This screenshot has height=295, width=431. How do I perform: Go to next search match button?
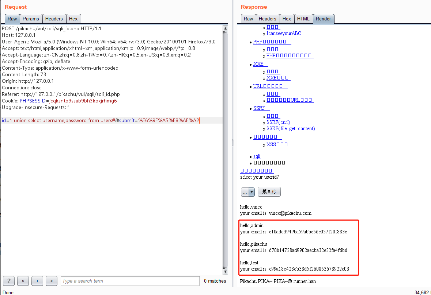pyautogui.click(x=52, y=281)
